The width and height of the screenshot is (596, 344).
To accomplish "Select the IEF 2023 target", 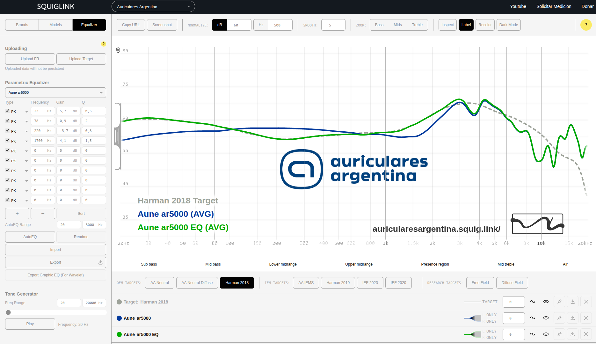I will (370, 283).
